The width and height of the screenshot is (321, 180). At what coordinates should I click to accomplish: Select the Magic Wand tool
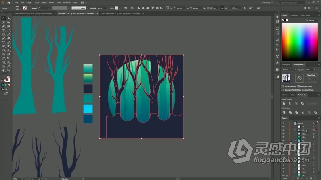tap(4, 22)
